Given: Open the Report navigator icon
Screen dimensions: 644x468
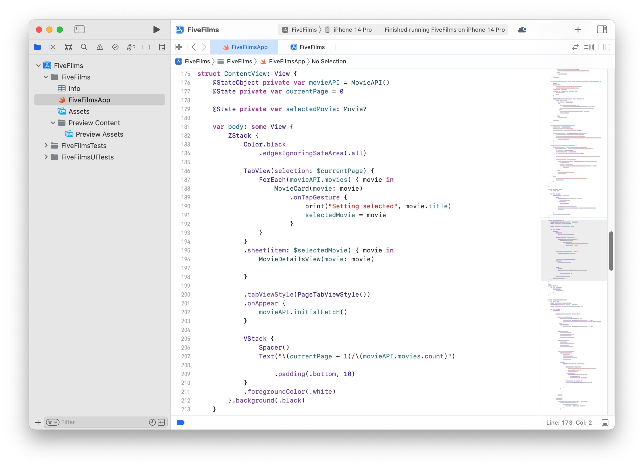Looking at the screenshot, I should coord(162,47).
